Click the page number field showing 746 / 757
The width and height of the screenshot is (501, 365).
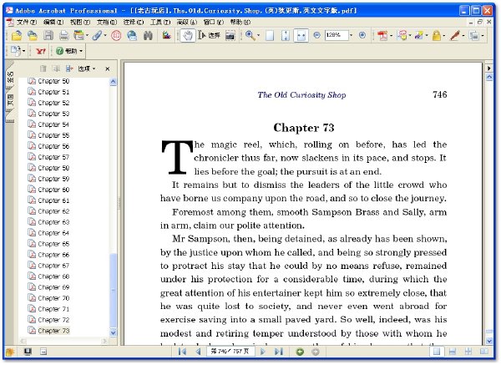(230, 352)
